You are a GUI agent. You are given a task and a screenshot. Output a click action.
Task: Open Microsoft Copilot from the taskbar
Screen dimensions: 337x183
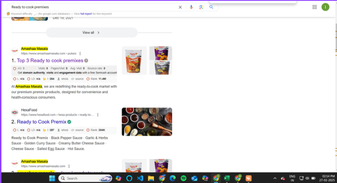pos(118,178)
